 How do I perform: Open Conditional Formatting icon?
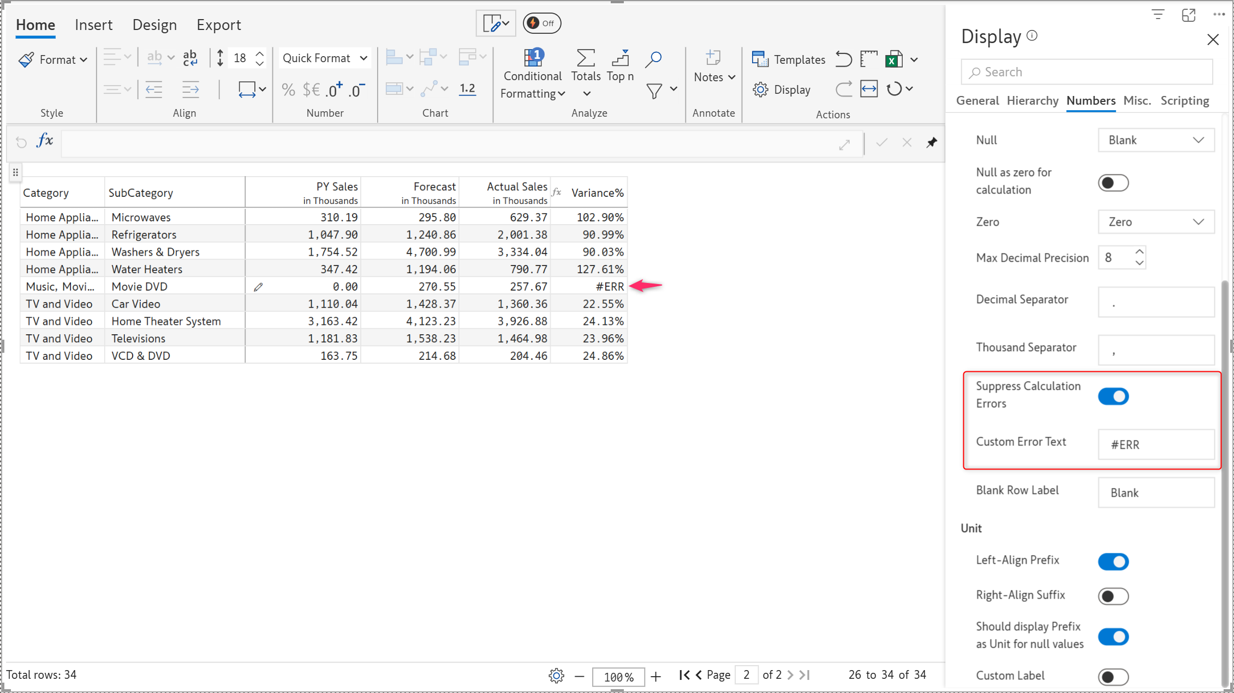(532, 58)
